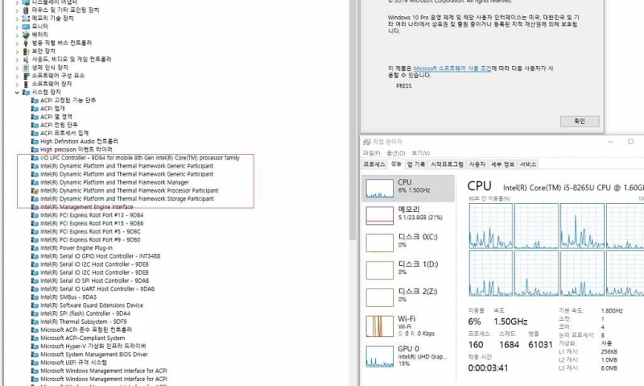Expand the 소프트웨어 구성 요소 category
Screen dimensions: 644x386
tap(17, 76)
